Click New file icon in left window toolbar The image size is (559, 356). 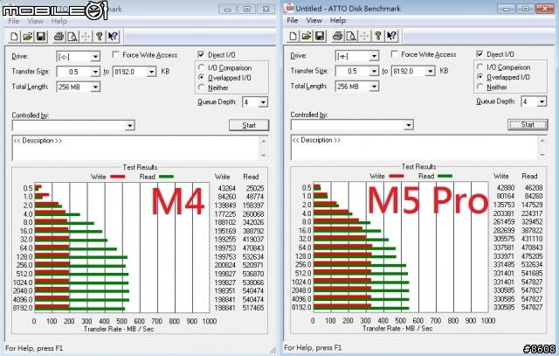(14, 37)
